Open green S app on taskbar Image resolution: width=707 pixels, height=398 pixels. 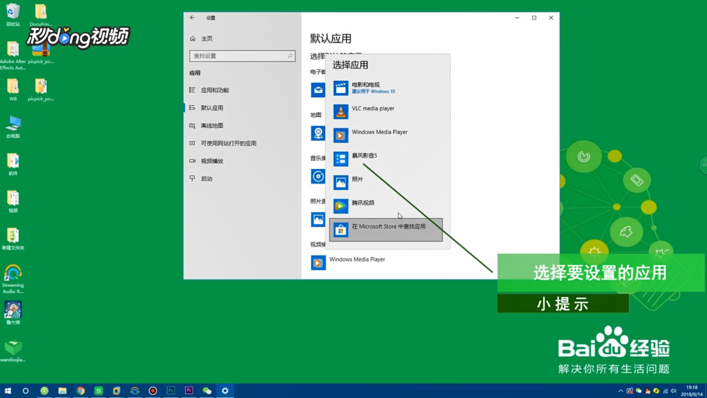pos(99,391)
